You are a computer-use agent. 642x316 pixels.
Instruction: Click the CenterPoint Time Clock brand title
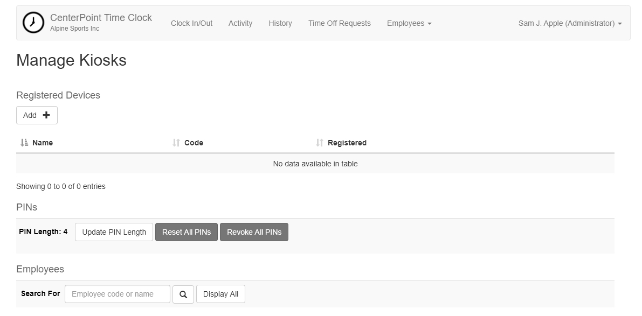101,18
